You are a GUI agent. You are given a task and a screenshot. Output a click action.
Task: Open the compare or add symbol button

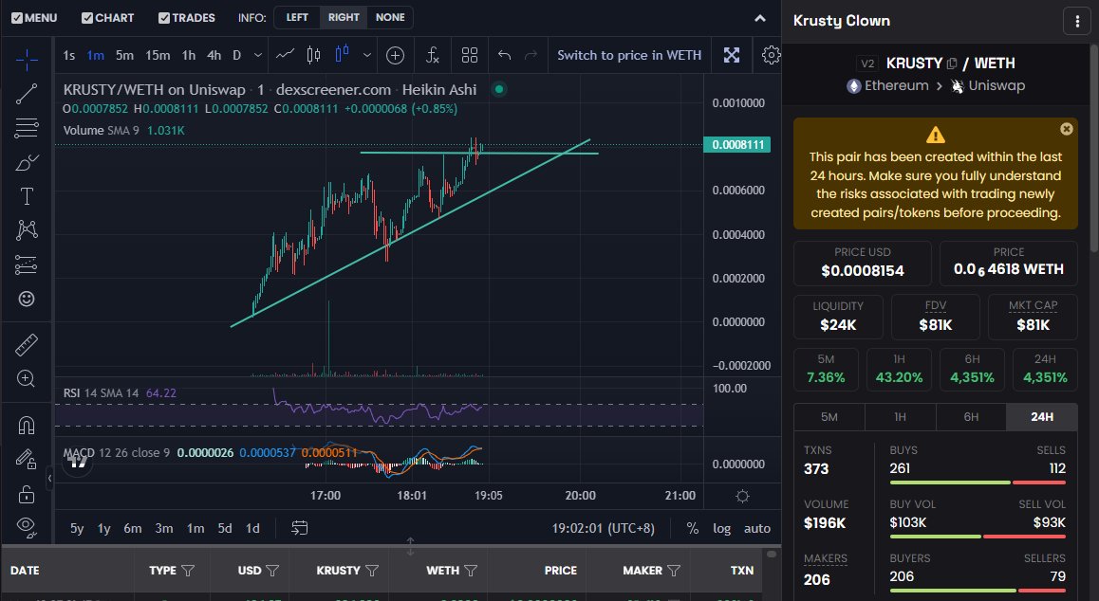tap(396, 55)
